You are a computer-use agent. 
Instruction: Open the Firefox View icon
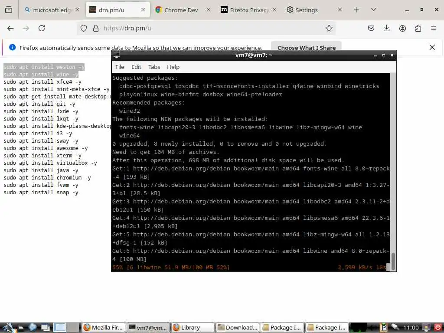click(9, 10)
